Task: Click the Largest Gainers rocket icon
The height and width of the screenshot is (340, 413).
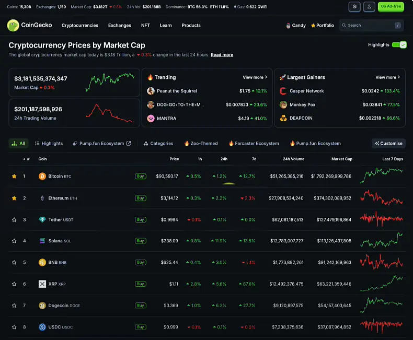Action: click(282, 77)
